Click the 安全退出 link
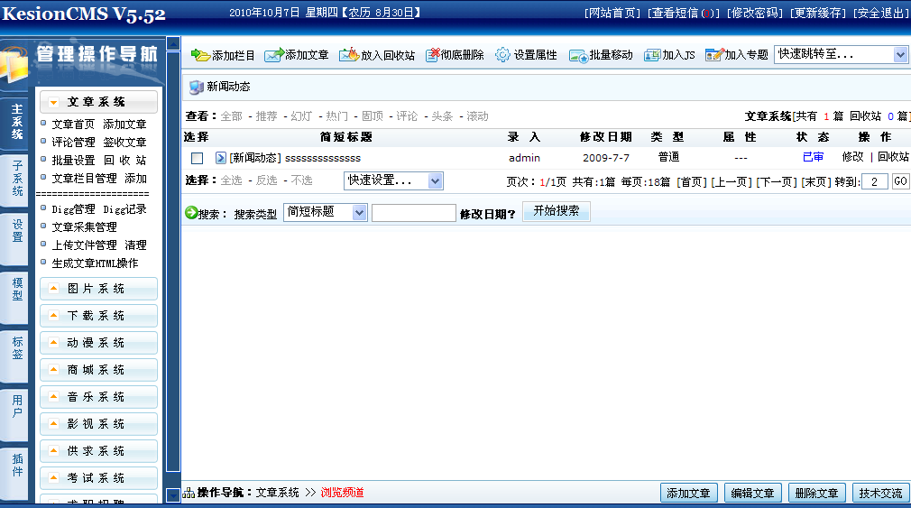This screenshot has height=508, width=911. (881, 13)
